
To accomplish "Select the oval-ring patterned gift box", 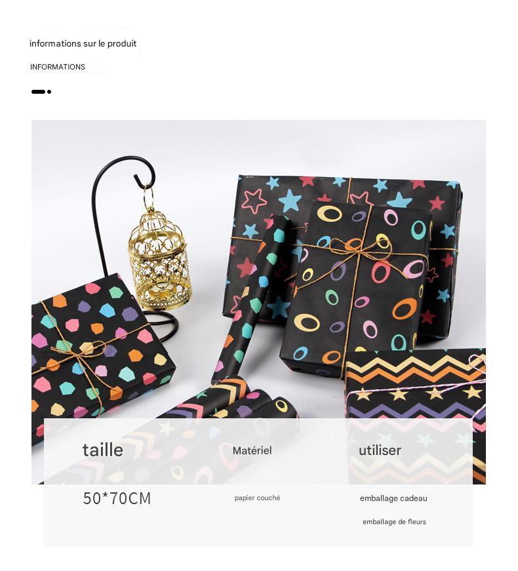I will (x=355, y=288).
